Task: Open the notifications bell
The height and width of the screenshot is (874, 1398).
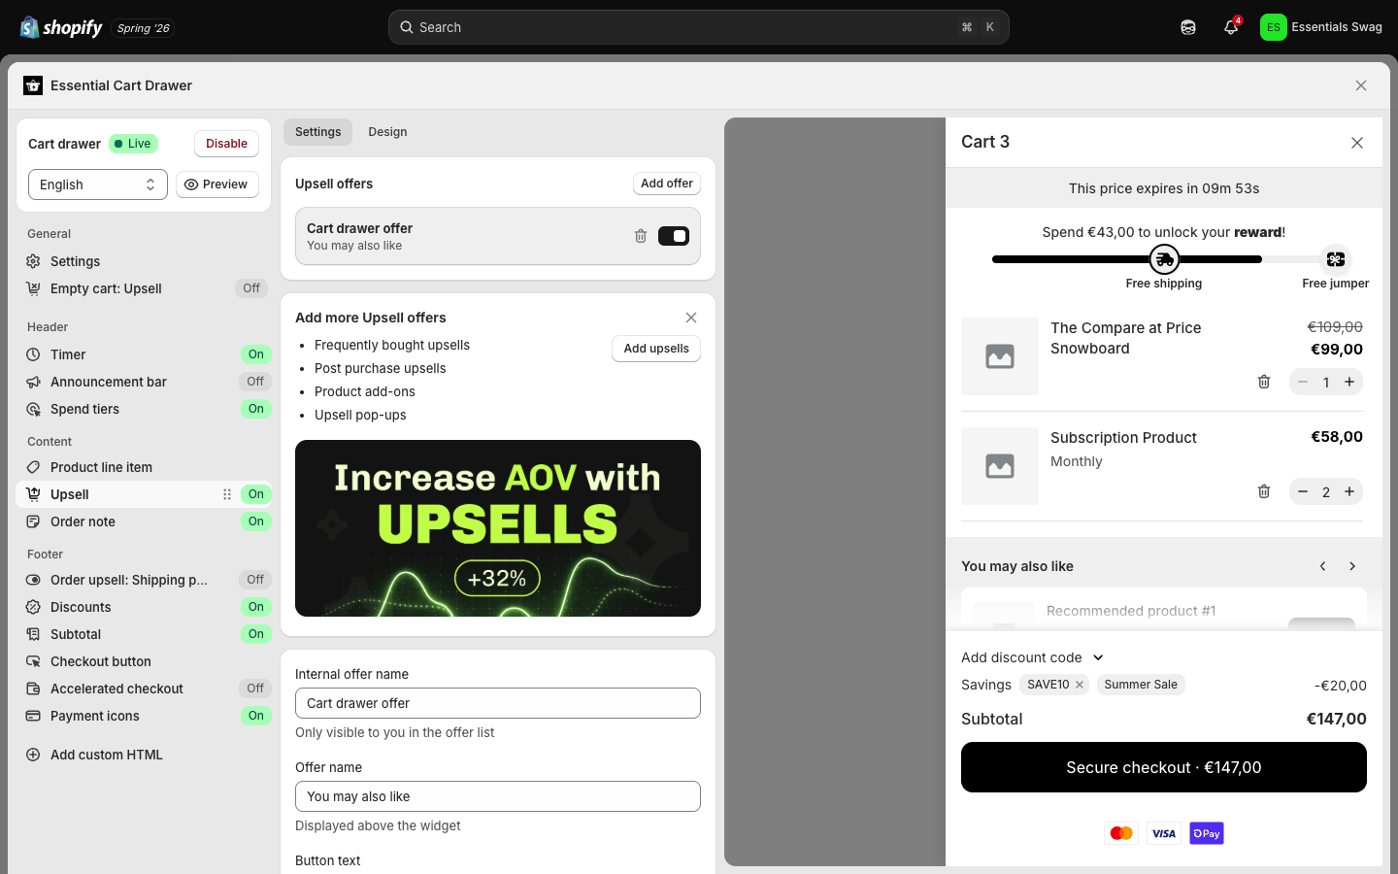Action: [1231, 27]
